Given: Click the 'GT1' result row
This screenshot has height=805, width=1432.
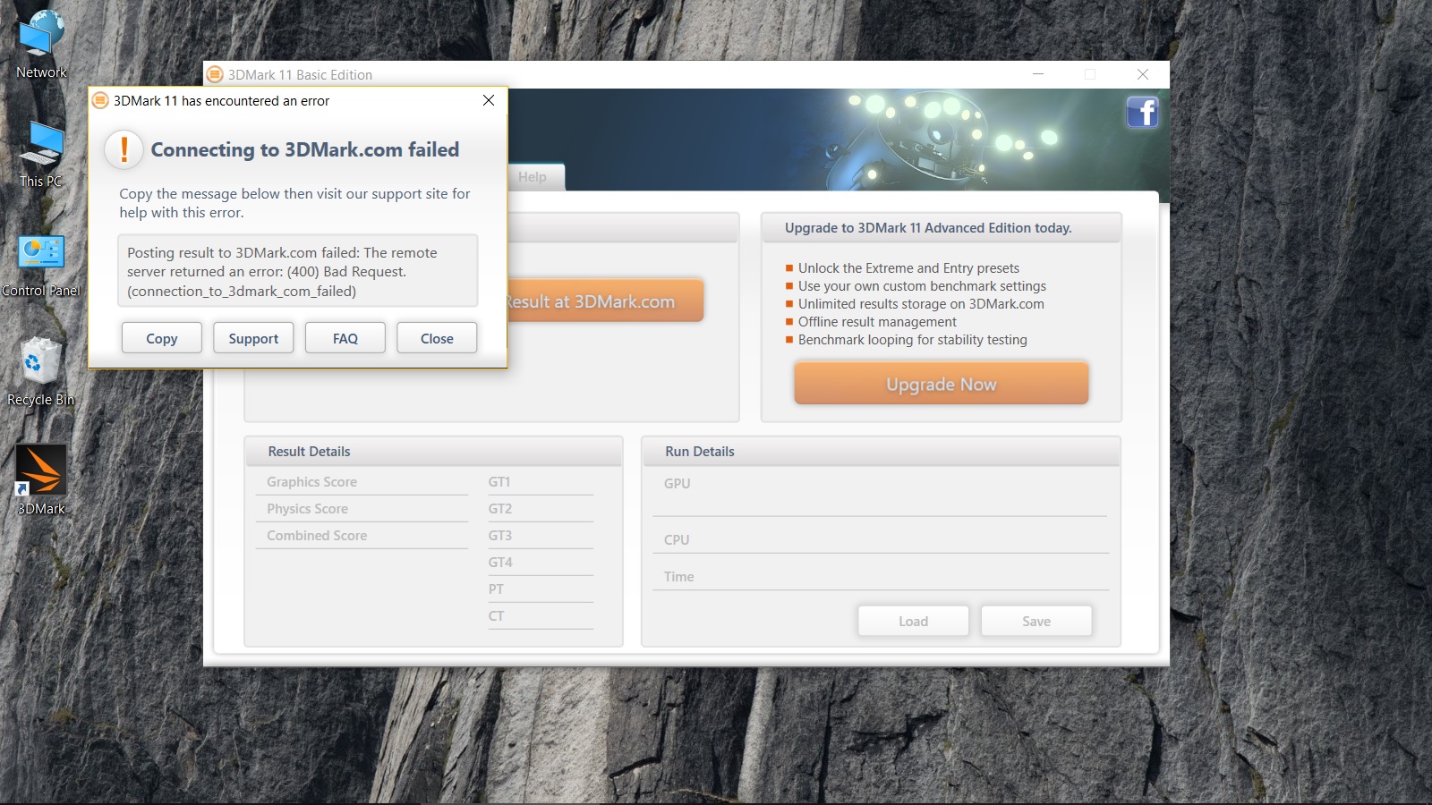Looking at the screenshot, I should [541, 482].
